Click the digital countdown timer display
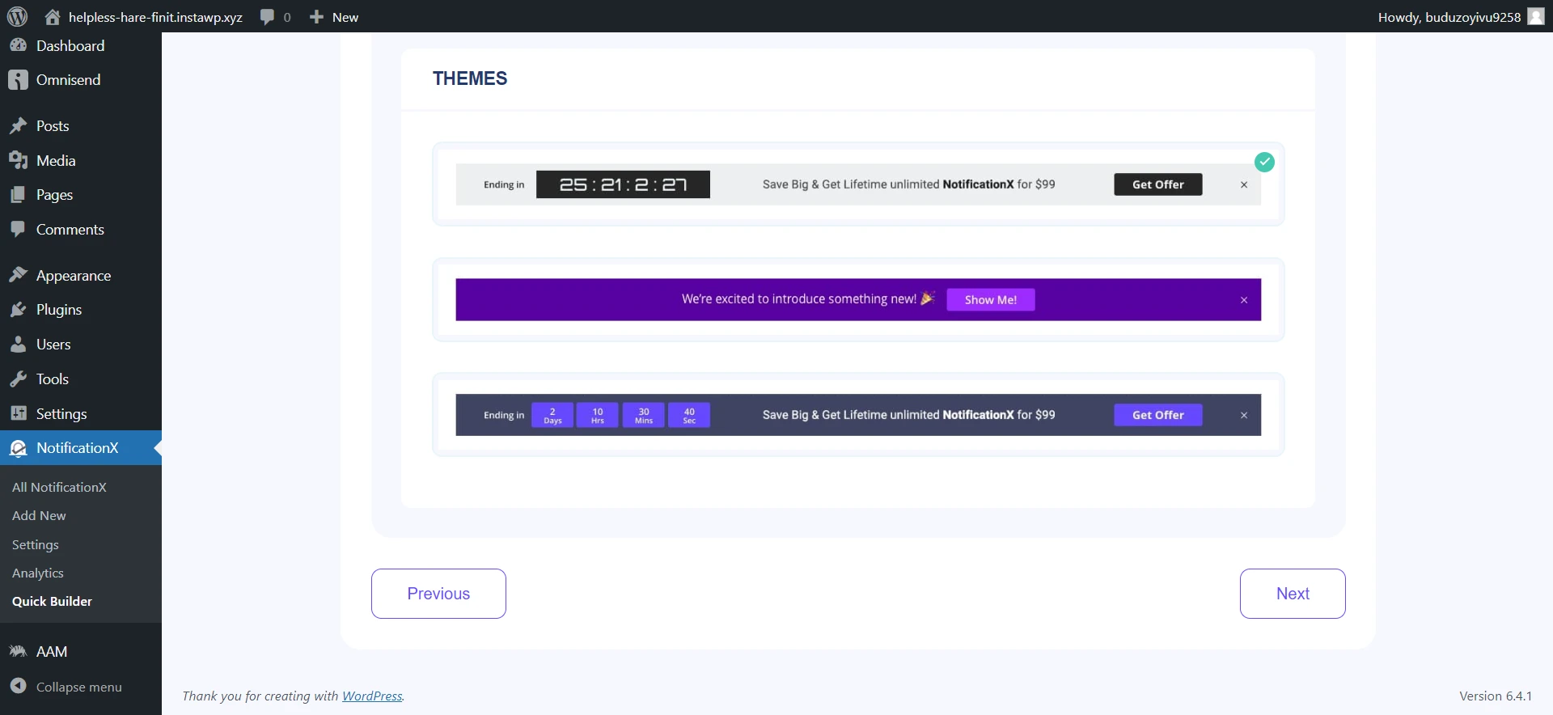The height and width of the screenshot is (715, 1553). [x=623, y=184]
